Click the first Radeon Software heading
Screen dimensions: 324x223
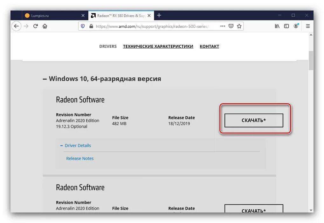80,100
